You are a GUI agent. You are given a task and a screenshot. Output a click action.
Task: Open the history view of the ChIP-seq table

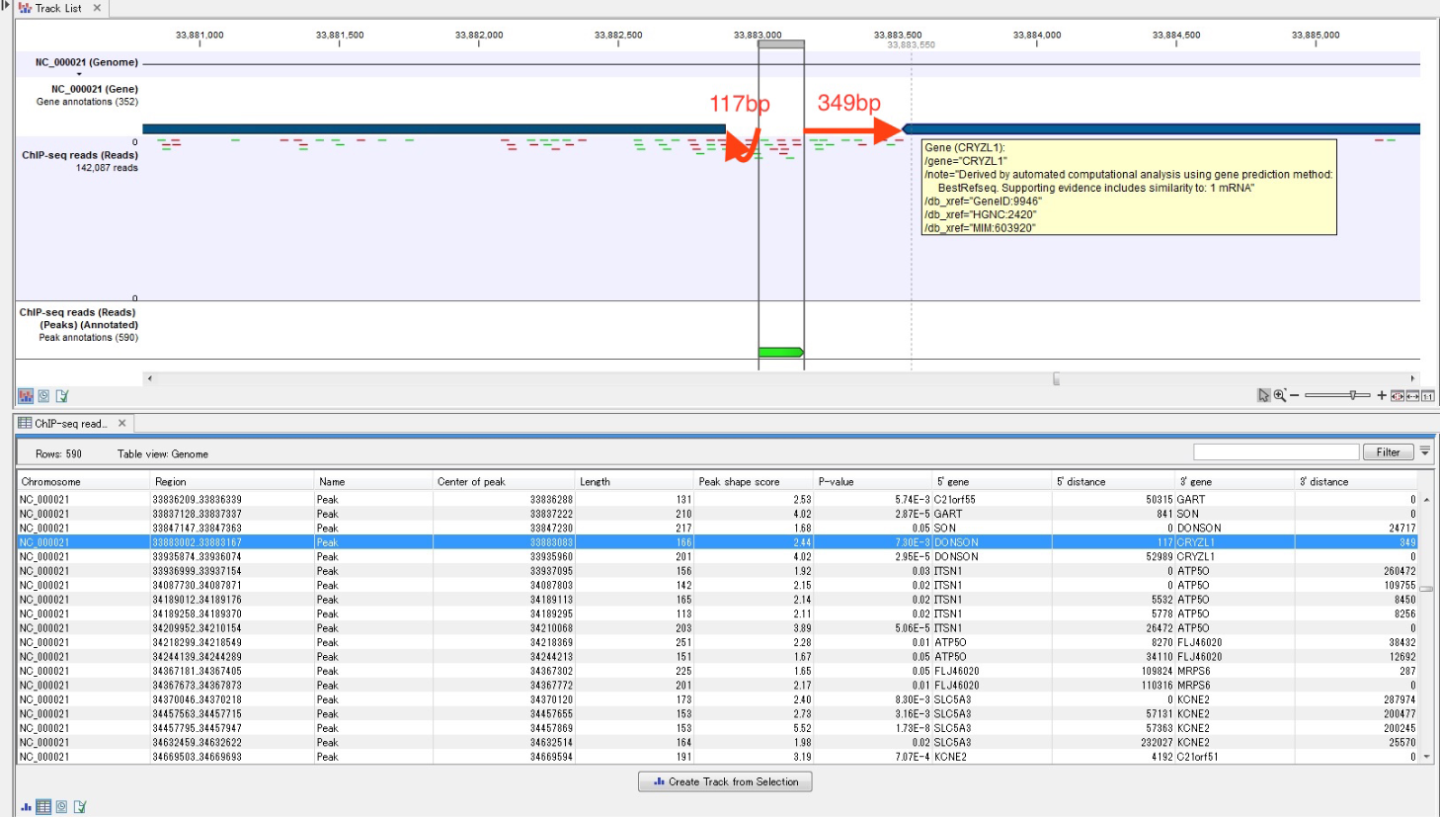coord(60,806)
